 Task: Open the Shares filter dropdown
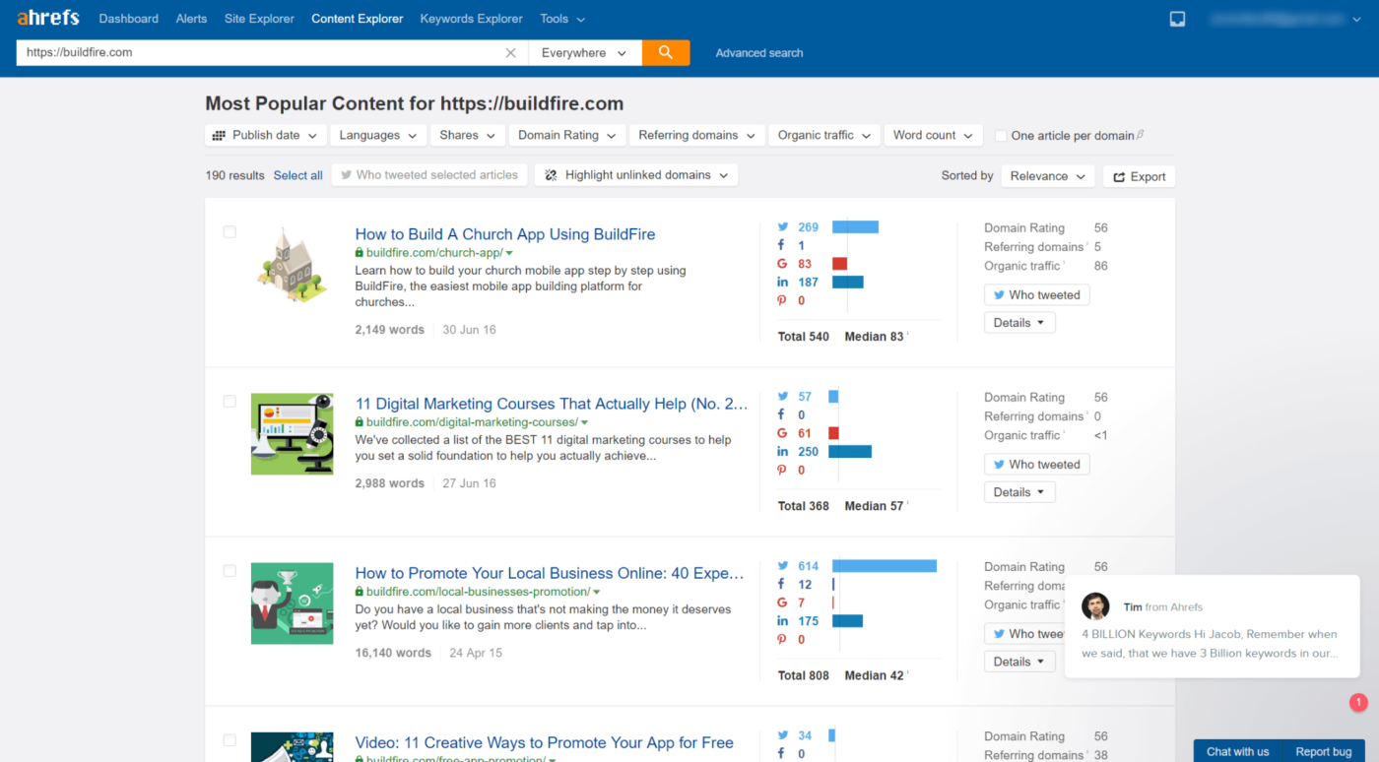[468, 135]
